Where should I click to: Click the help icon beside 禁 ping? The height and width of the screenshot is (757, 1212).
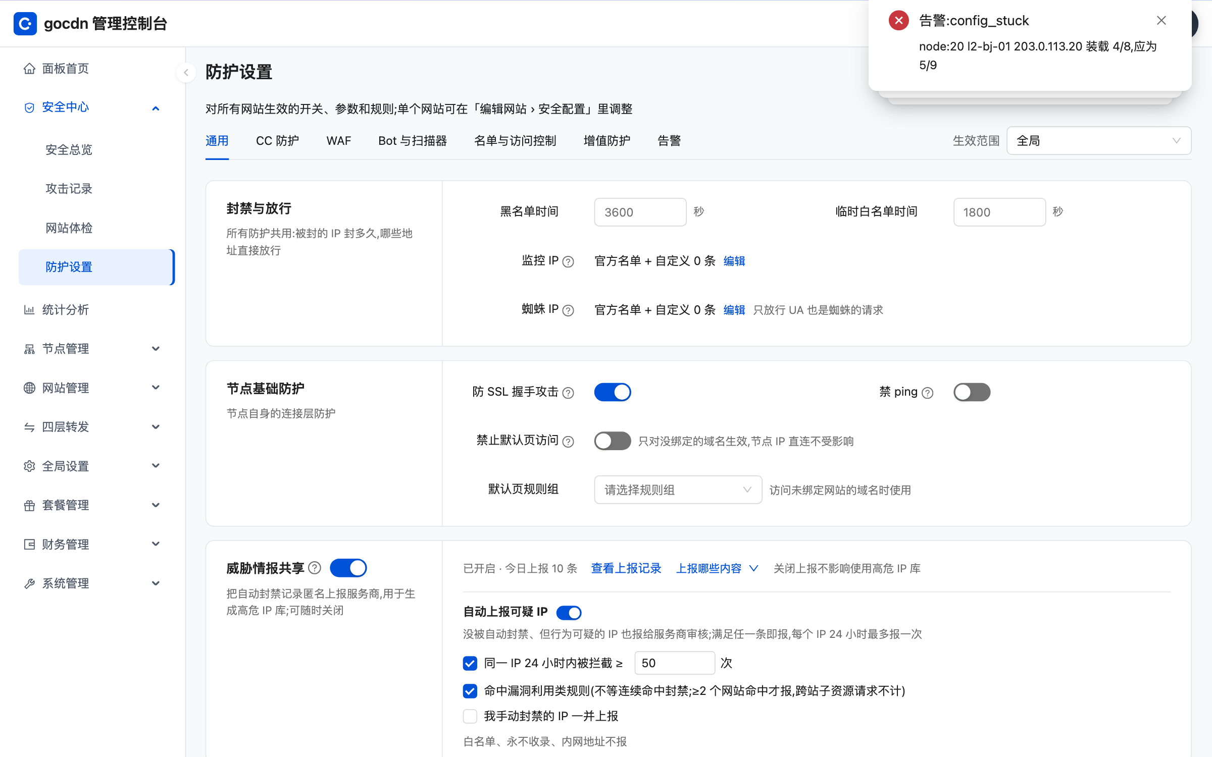[927, 393]
